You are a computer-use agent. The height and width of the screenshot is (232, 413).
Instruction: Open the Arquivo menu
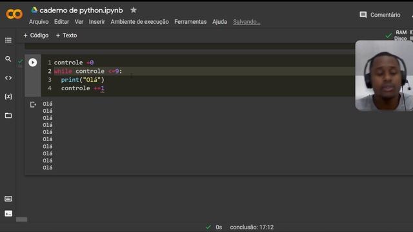coord(39,22)
